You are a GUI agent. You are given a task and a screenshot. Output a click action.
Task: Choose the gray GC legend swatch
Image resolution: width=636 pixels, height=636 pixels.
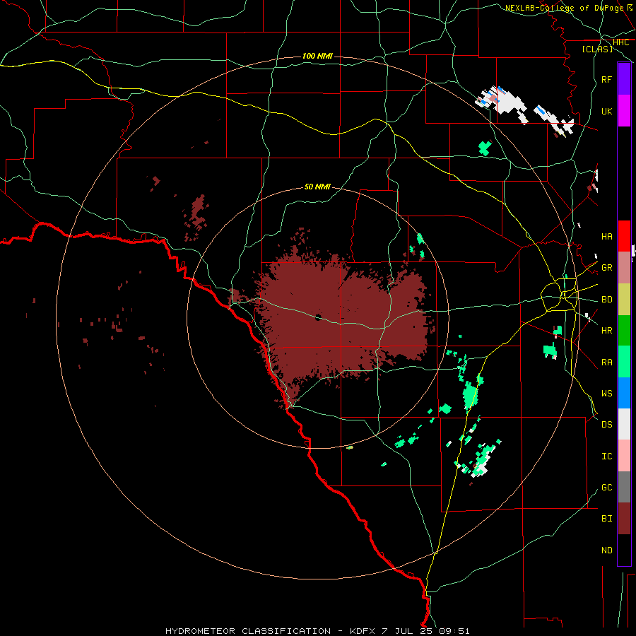click(x=624, y=487)
